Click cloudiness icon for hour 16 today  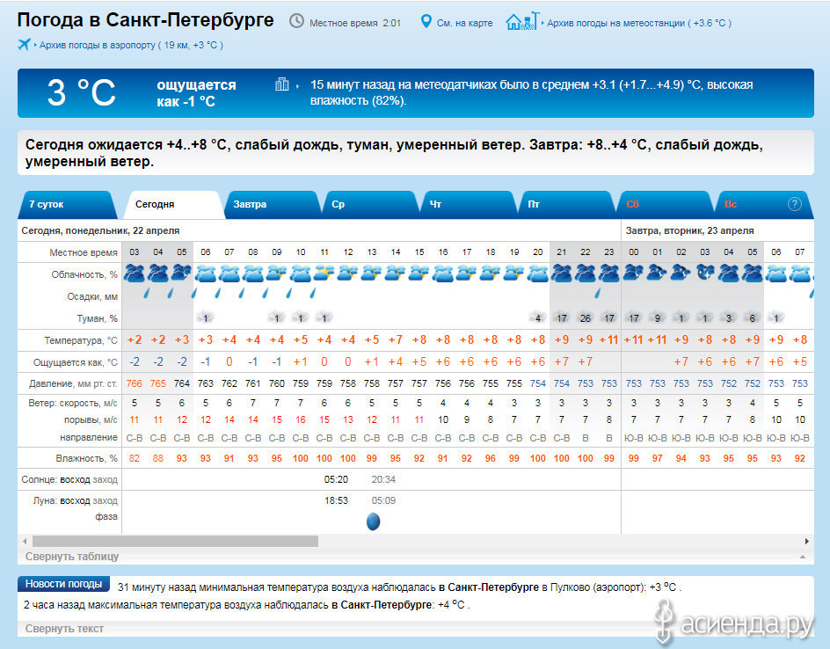click(443, 273)
